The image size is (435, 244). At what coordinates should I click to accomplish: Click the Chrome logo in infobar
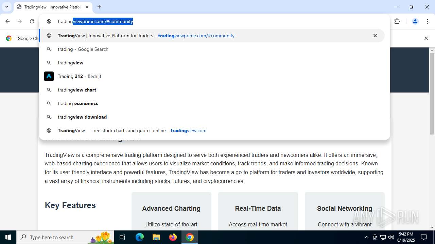(x=9, y=38)
